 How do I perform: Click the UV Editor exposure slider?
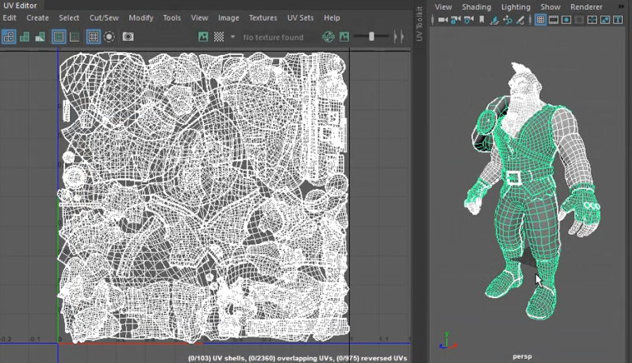pyautogui.click(x=372, y=37)
